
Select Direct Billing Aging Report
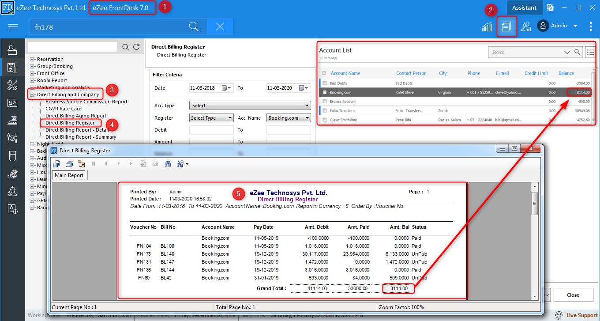pyautogui.click(x=76, y=116)
